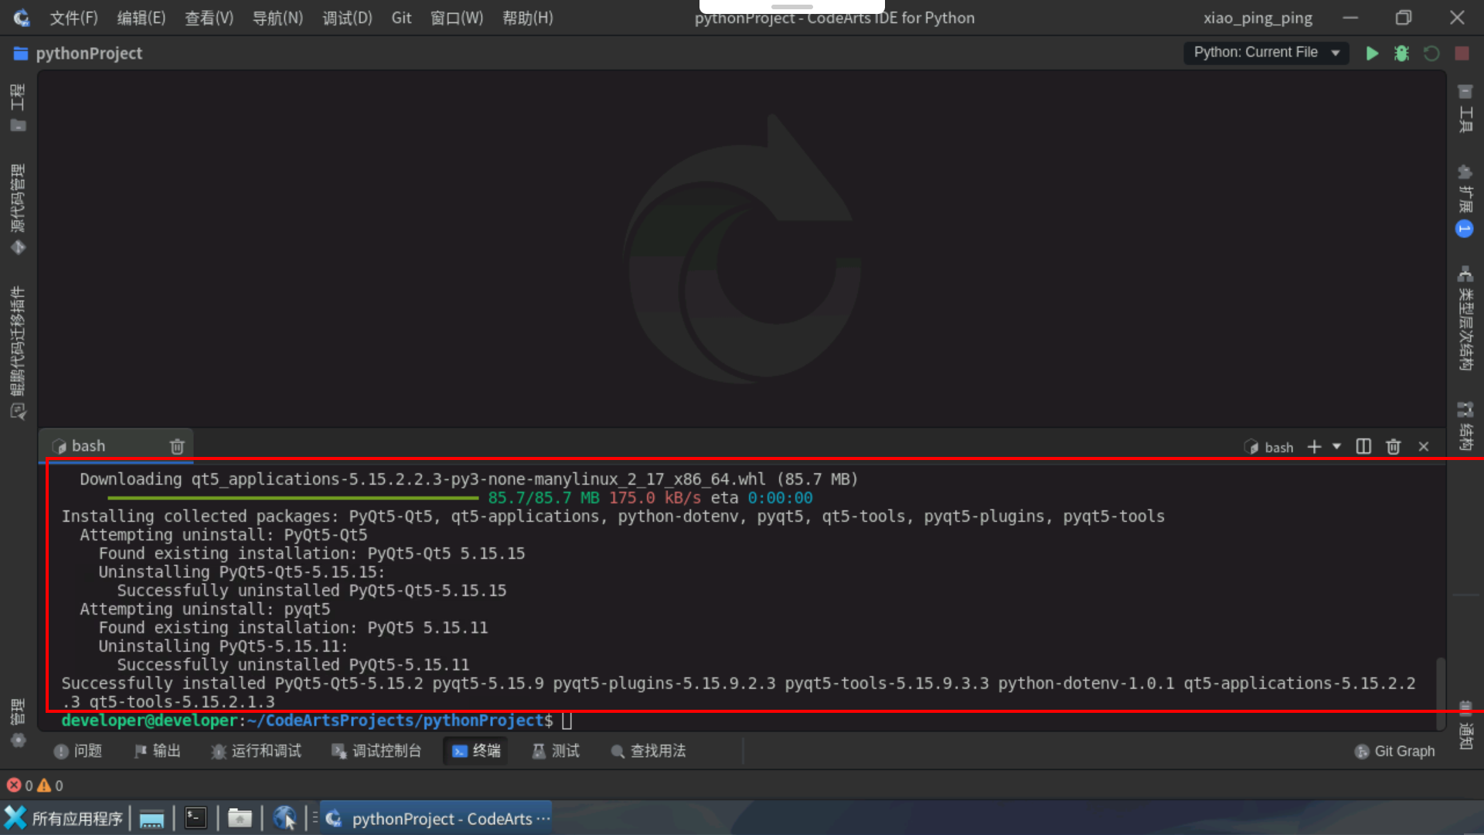
Task: Open the Git menu
Action: [401, 17]
